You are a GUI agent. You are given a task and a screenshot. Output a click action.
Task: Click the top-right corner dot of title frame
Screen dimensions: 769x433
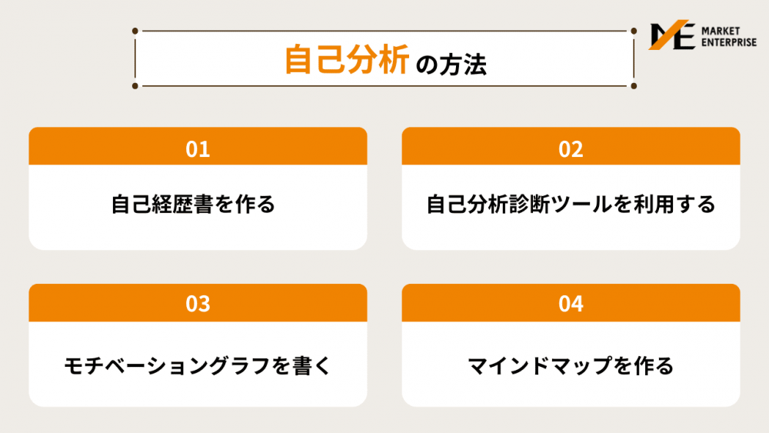coord(634,31)
